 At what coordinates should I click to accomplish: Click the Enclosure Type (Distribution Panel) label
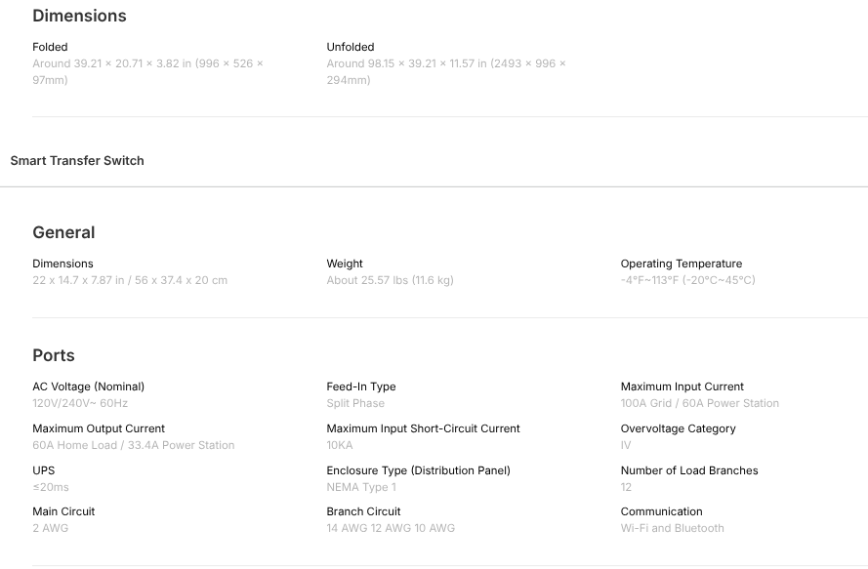point(418,470)
